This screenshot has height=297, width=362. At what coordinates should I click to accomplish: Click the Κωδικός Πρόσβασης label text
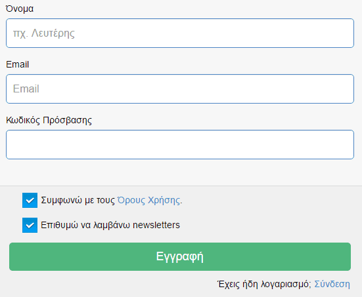tap(49, 120)
